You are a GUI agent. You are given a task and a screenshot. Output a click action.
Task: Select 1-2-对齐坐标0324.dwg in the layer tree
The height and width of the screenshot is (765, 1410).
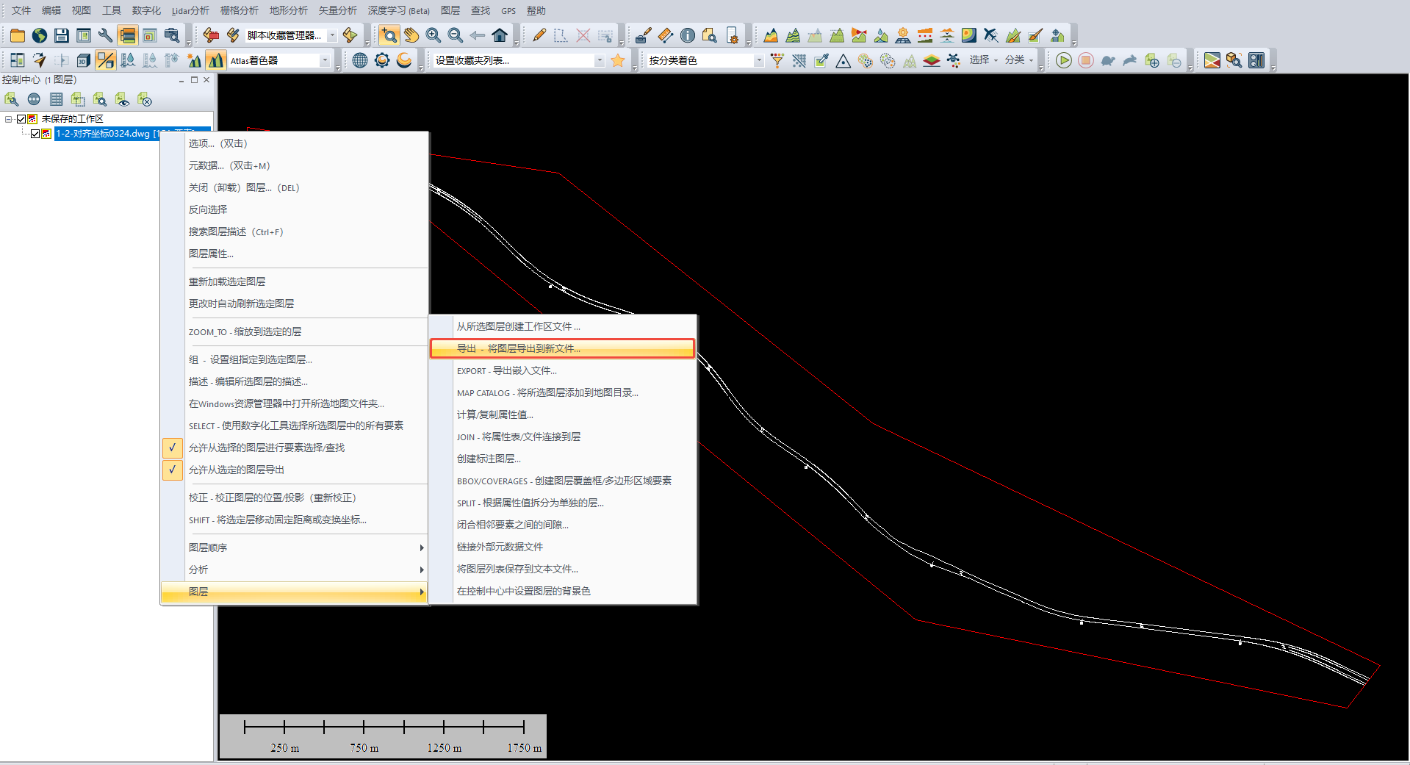104,134
